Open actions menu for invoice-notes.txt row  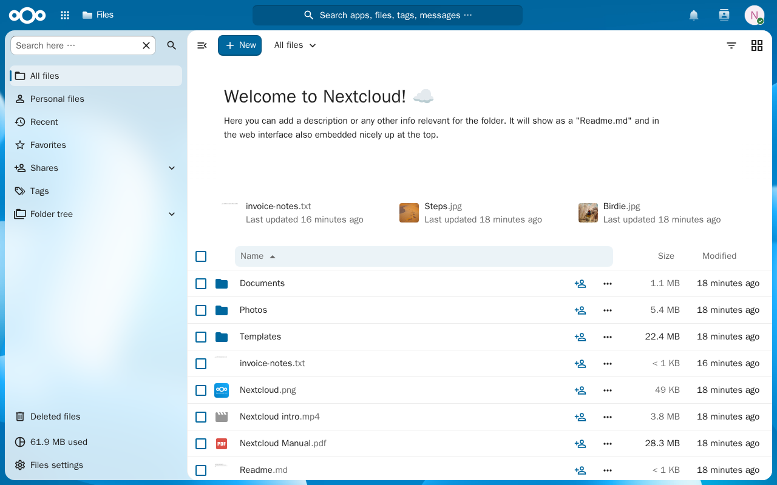click(608, 364)
